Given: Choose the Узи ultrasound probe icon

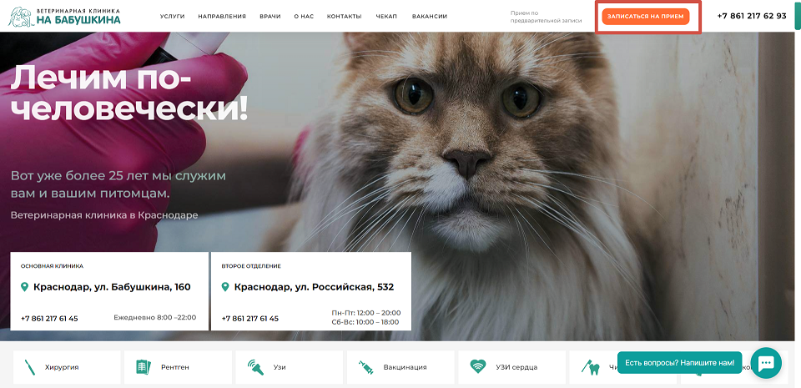Looking at the screenshot, I should (x=255, y=367).
